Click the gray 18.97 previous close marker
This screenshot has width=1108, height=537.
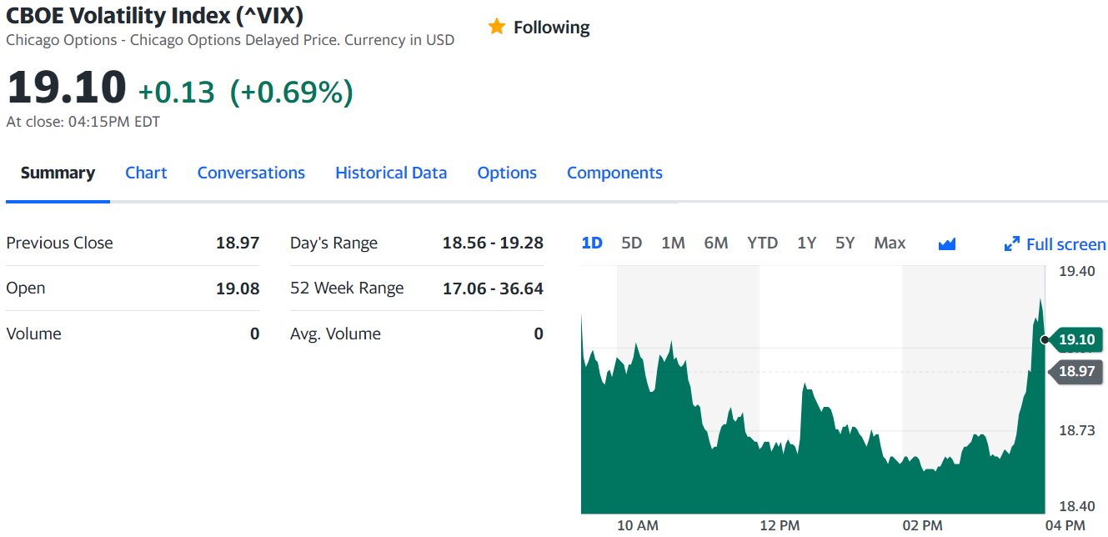(1075, 371)
